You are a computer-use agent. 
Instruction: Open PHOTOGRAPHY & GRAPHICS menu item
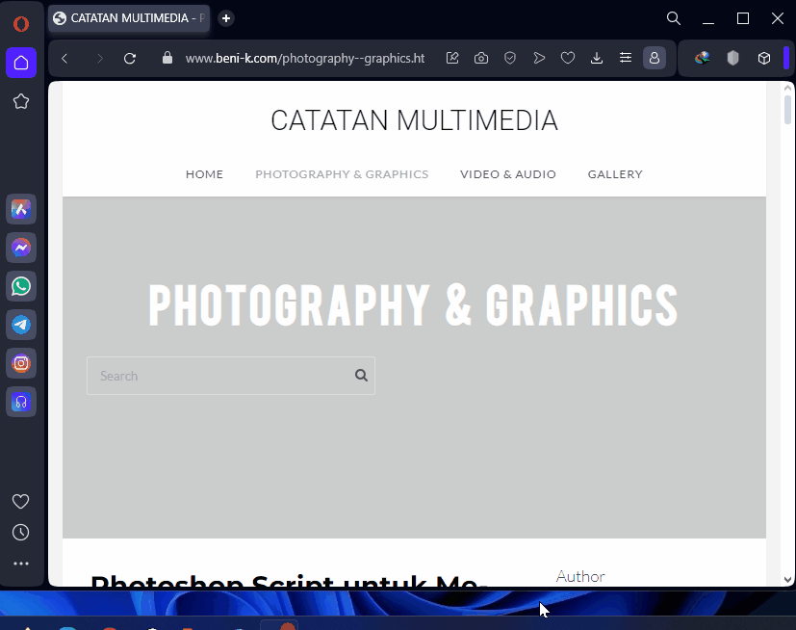click(342, 174)
